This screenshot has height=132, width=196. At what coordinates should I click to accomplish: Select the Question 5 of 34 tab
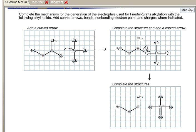[16, 2]
